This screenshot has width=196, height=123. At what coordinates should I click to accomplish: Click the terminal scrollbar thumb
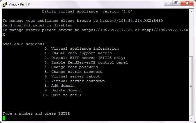(191, 86)
